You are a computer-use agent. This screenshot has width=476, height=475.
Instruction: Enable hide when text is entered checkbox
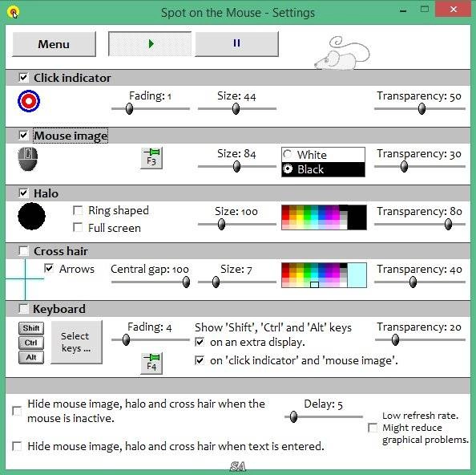click(17, 446)
